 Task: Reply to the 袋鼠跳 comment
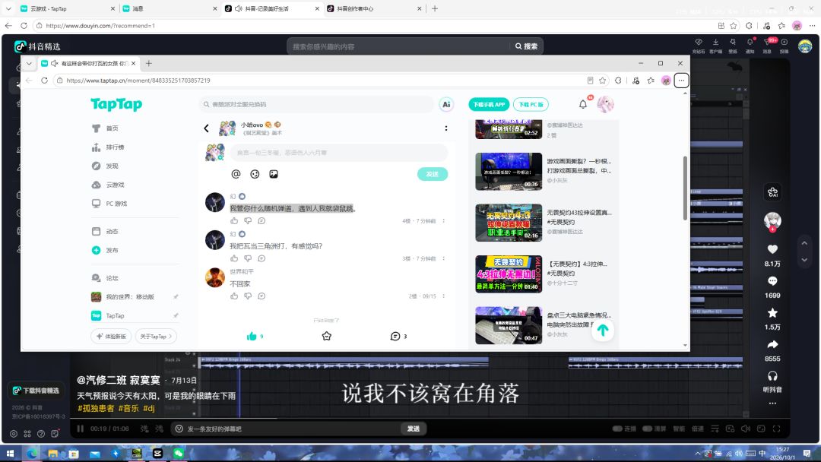point(262,221)
